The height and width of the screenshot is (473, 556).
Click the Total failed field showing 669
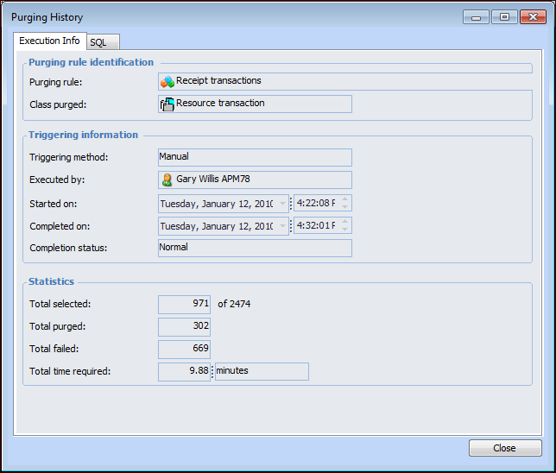pos(185,350)
